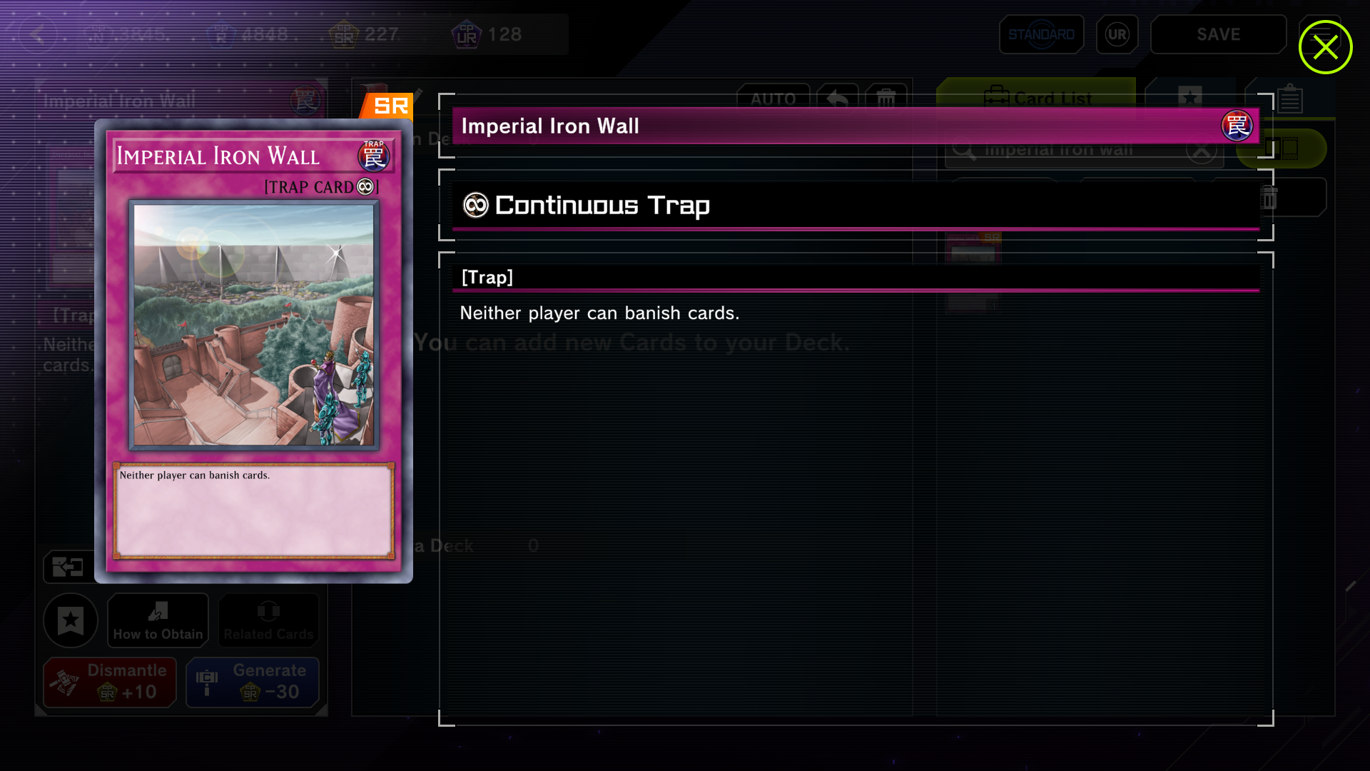Click the card flip icon
The width and height of the screenshot is (1370, 771).
pos(68,568)
